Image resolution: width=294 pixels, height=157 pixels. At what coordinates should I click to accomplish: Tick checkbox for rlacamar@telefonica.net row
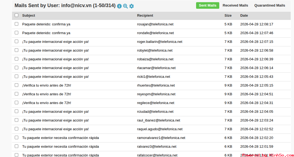click(x=16, y=68)
